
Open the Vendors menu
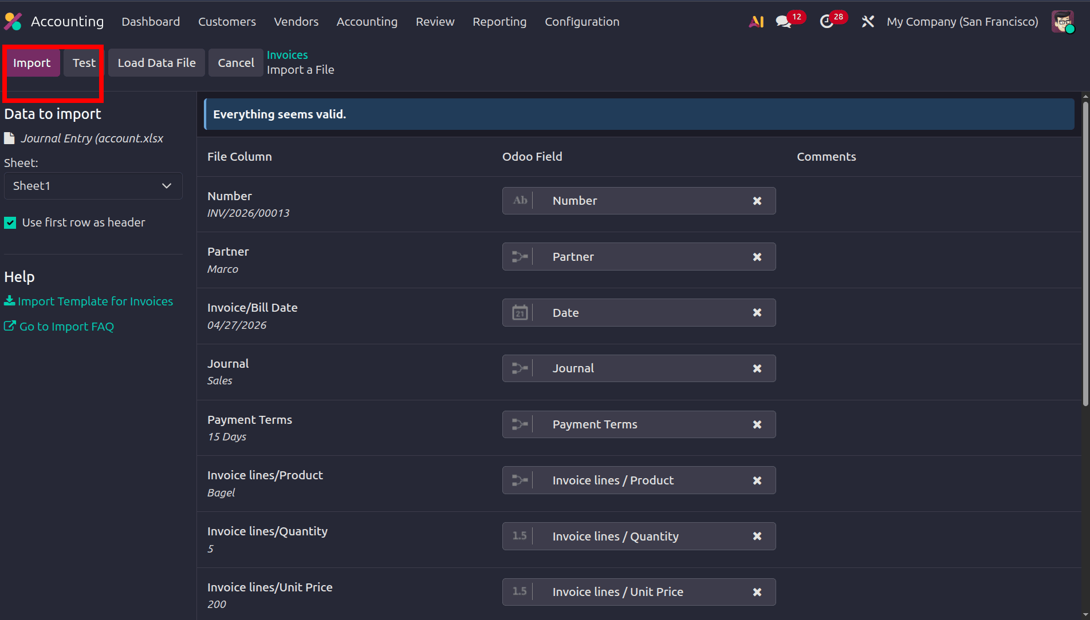(296, 22)
